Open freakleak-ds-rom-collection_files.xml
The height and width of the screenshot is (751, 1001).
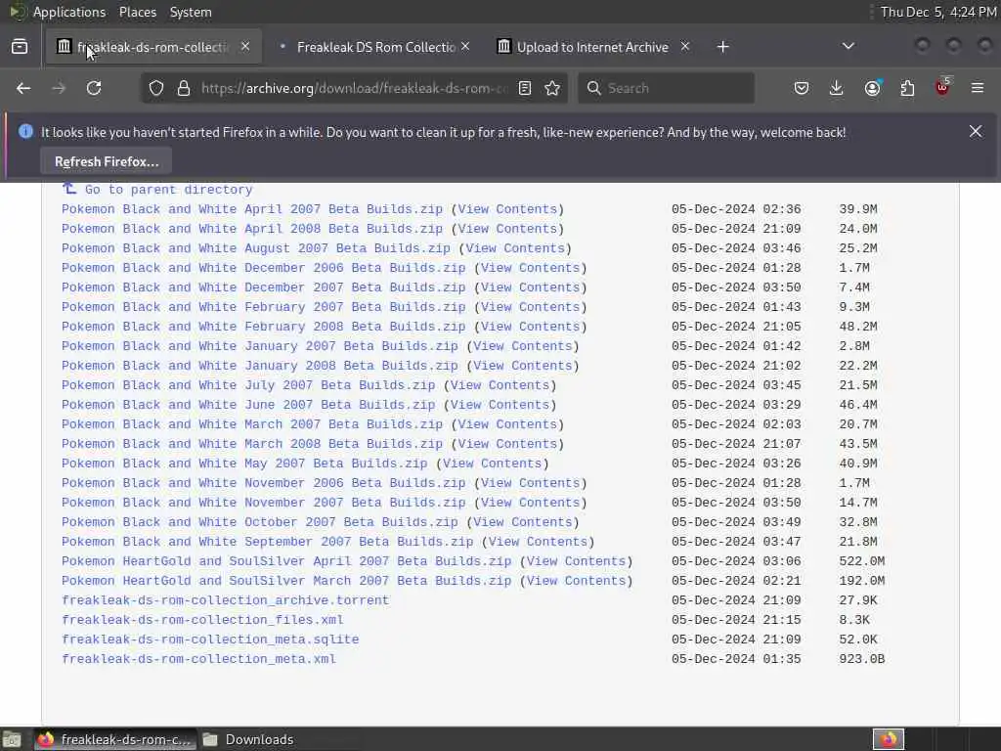point(202,620)
